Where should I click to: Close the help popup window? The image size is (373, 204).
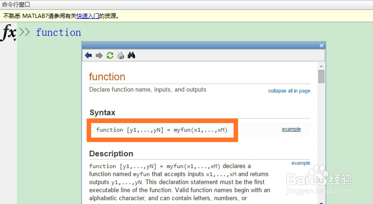(x=322, y=46)
